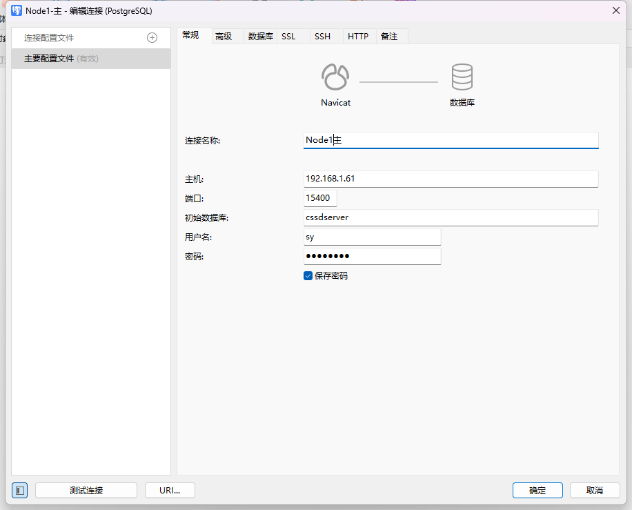Screen dimensions: 632x510
Task: Select 主要配置文件 profile in the list
Action: (x=91, y=59)
